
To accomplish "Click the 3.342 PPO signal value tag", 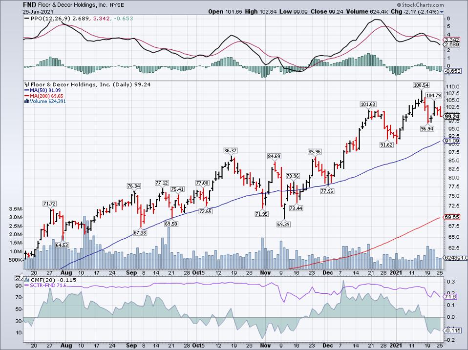I will click(x=450, y=39).
